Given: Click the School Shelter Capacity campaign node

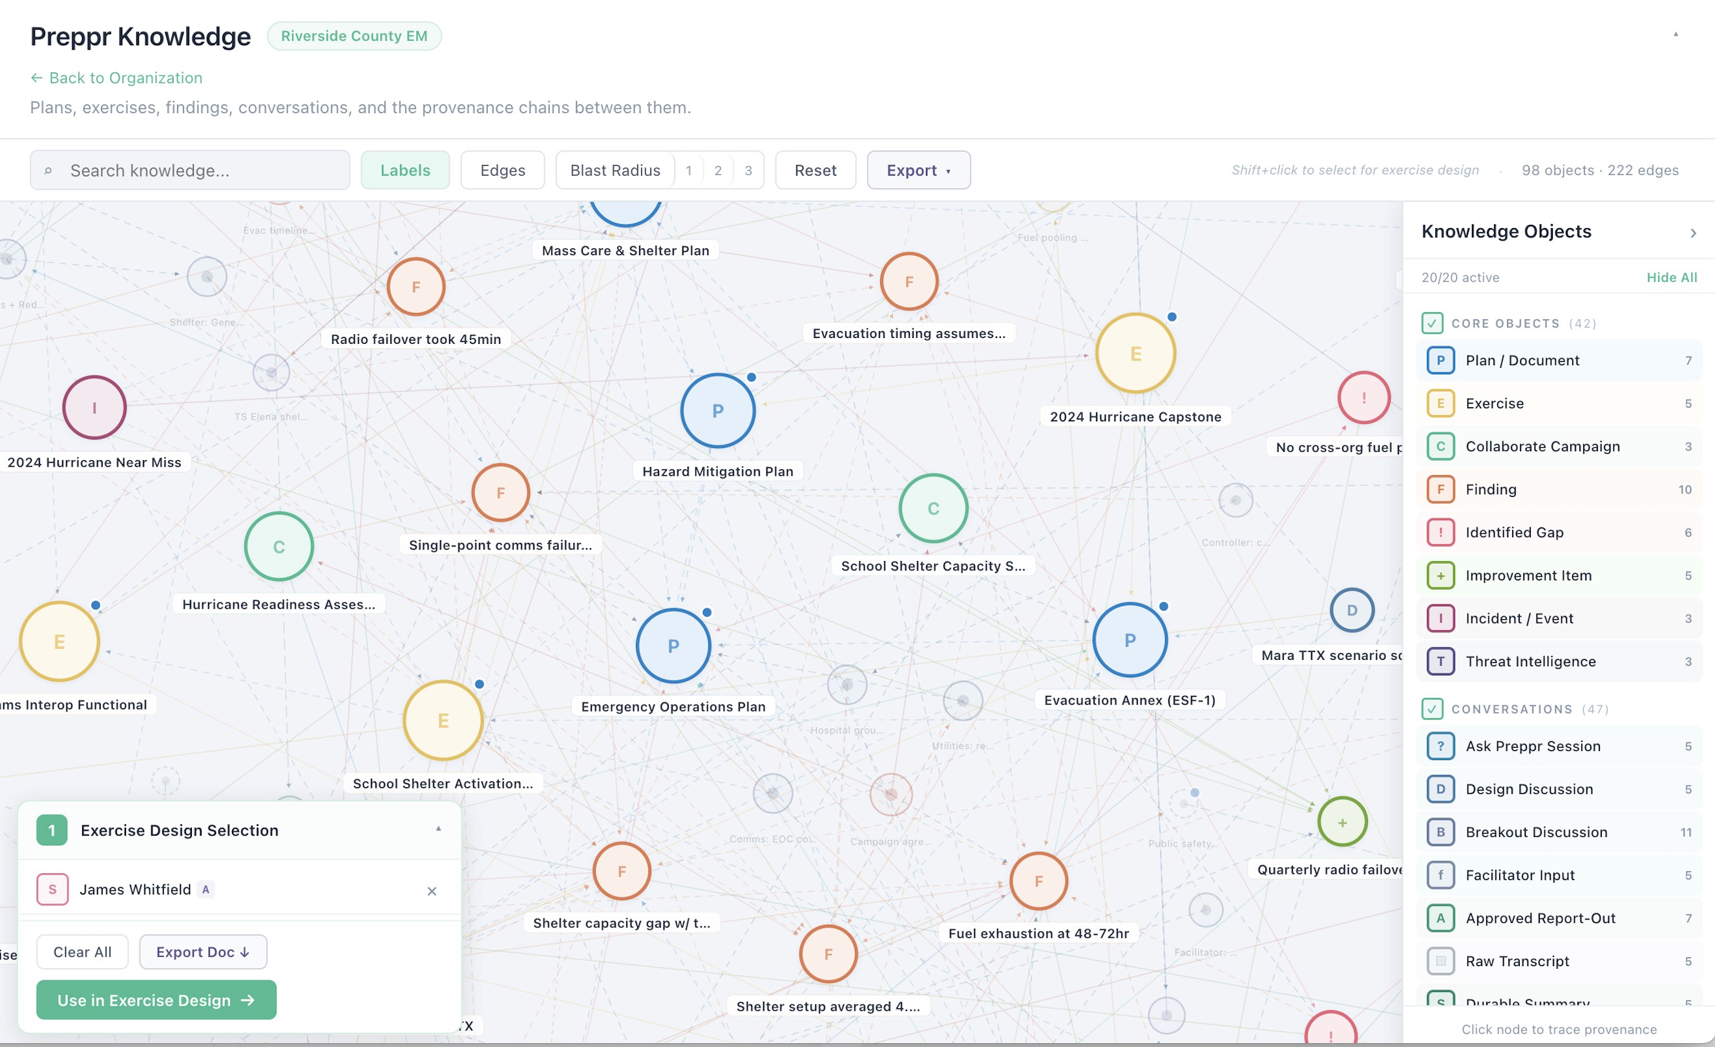Looking at the screenshot, I should pos(932,508).
